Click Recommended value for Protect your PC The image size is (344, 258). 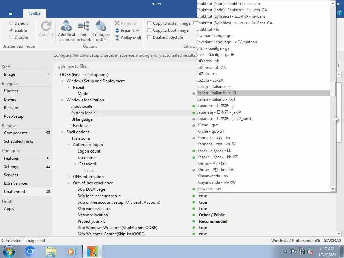point(213,221)
